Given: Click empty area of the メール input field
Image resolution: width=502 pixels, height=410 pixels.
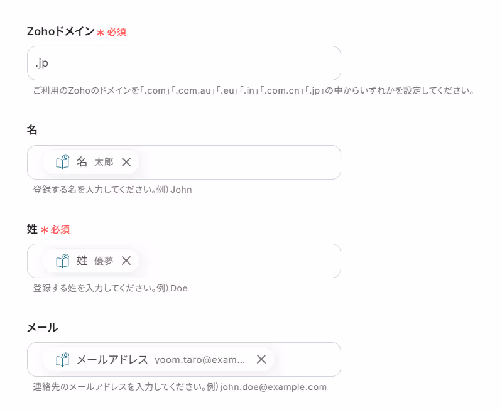Looking at the screenshot, I should pyautogui.click(x=307, y=359).
